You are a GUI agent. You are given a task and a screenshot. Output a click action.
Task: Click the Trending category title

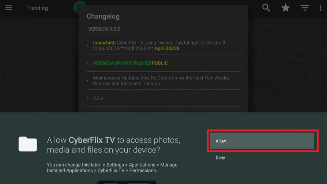coord(37,8)
